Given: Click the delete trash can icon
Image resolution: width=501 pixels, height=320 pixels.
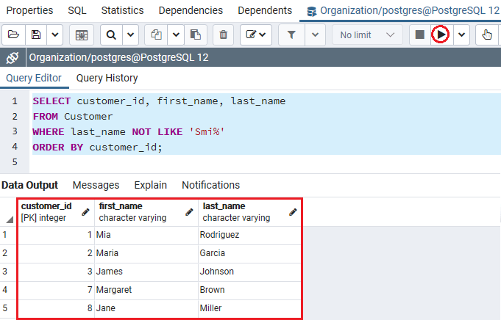Looking at the screenshot, I should (x=224, y=34).
